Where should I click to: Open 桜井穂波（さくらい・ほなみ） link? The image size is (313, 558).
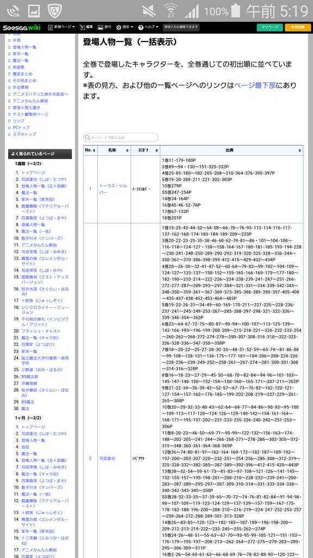click(x=45, y=392)
